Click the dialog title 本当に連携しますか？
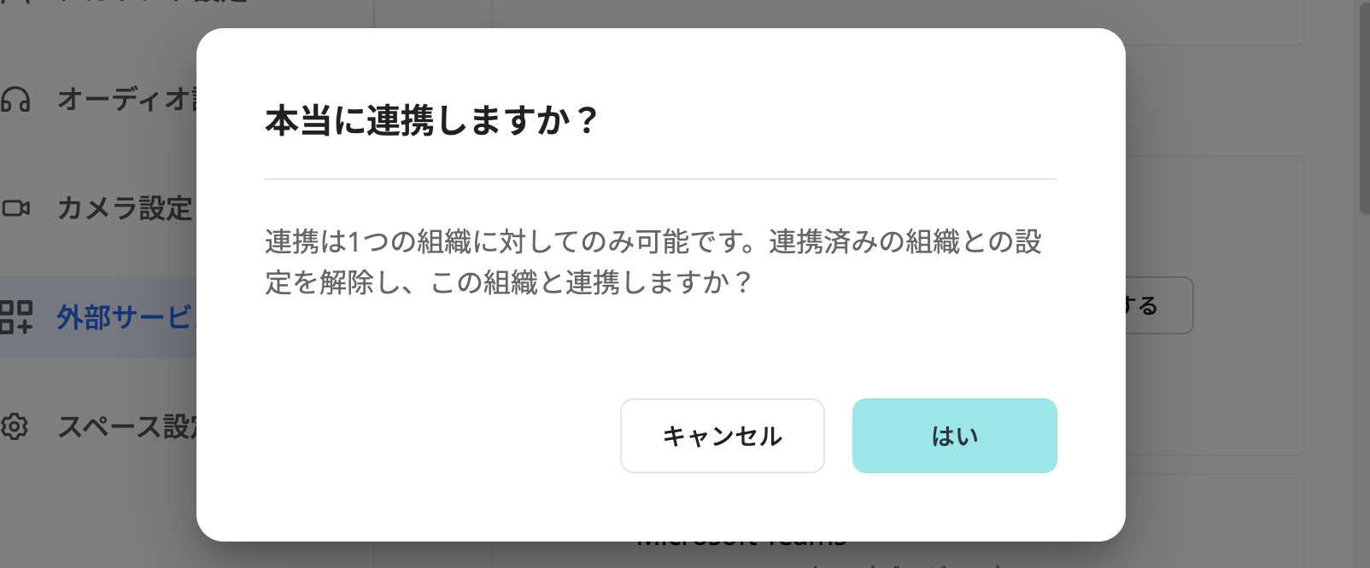This screenshot has height=568, width=1370. click(431, 121)
